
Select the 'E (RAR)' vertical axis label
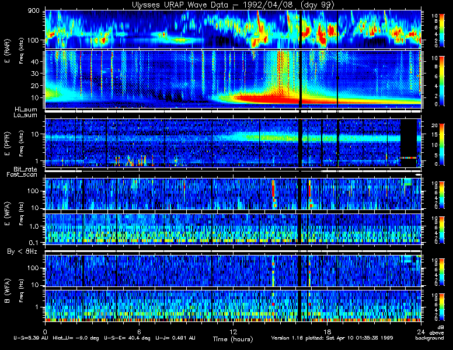(7, 51)
